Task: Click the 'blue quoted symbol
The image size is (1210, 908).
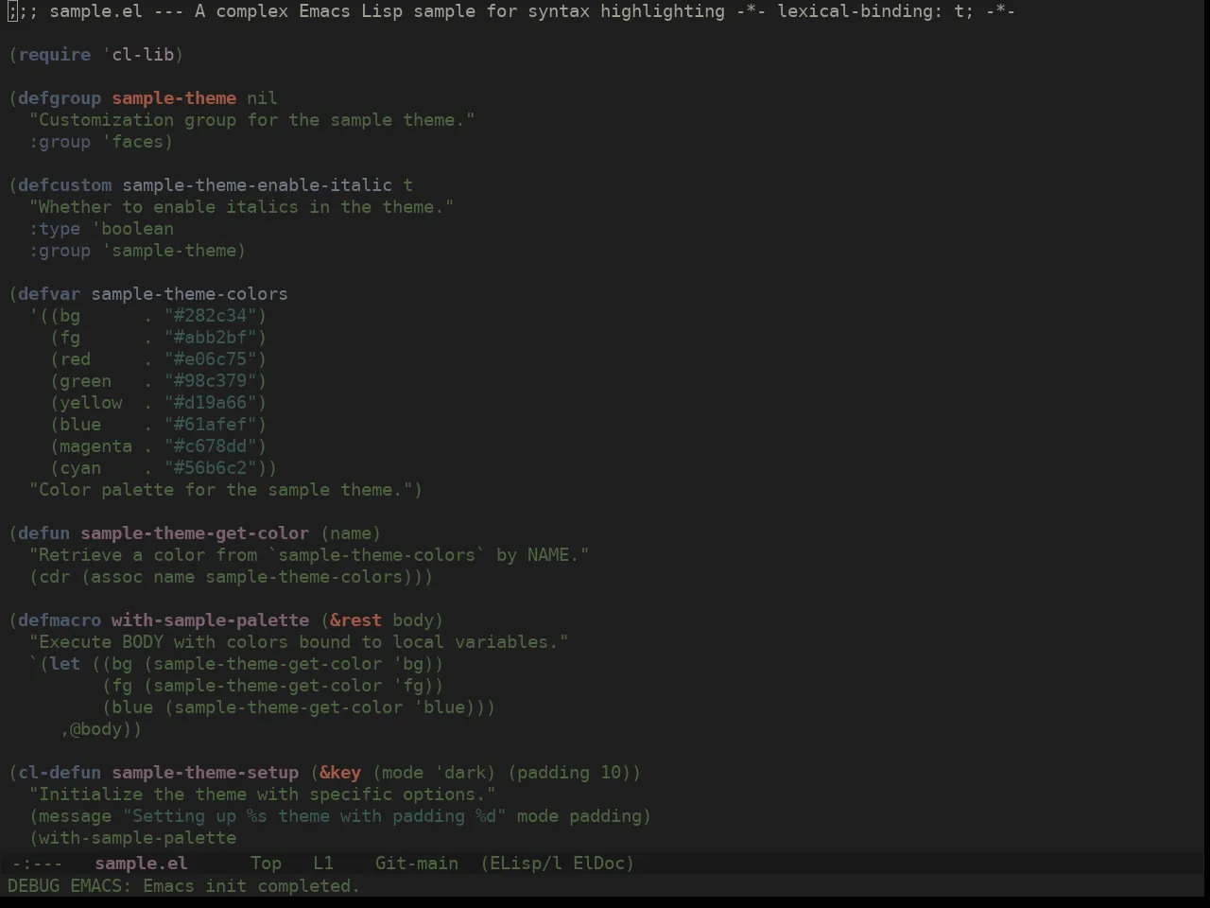Action: coord(440,707)
